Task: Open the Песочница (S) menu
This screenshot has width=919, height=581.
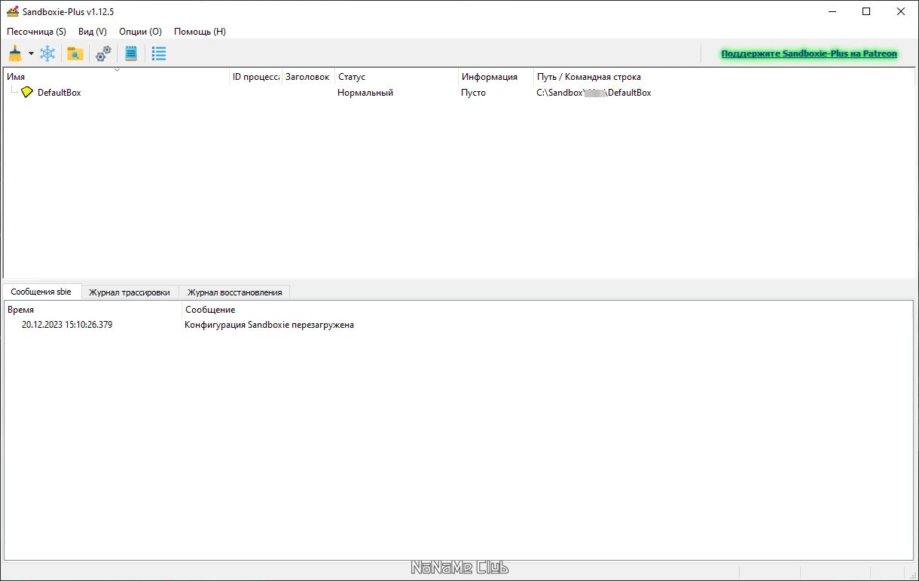Action: (x=36, y=32)
